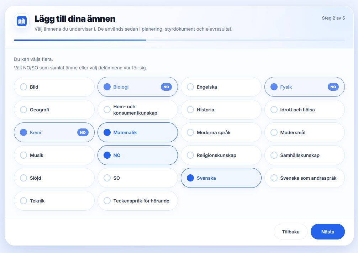The image size is (358, 253).
Task: Select Religionskunskap
Action: click(221, 155)
